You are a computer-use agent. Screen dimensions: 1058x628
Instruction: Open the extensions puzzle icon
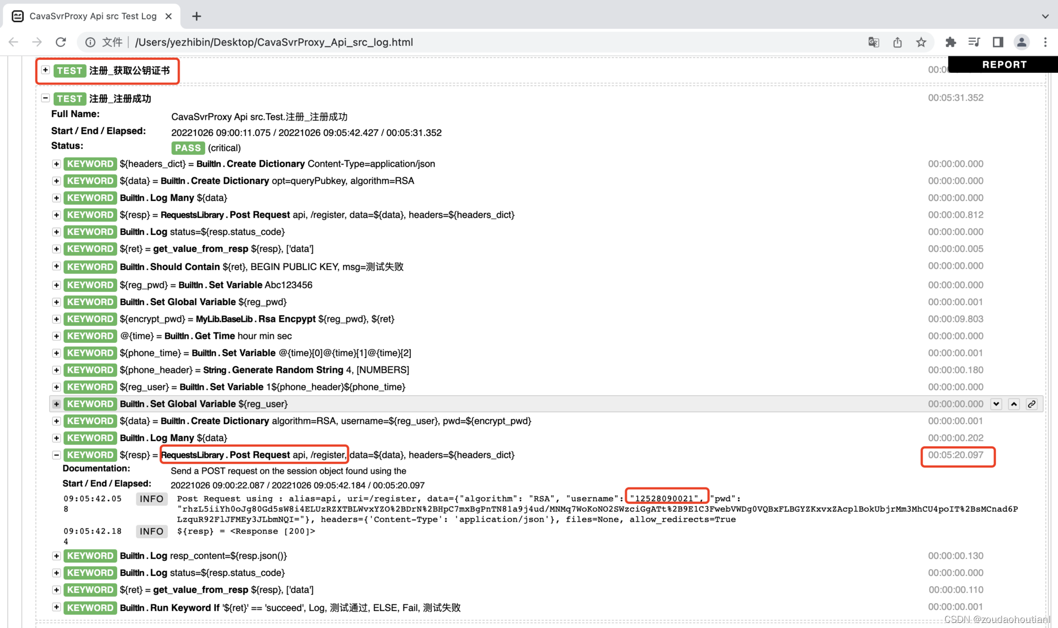point(951,42)
